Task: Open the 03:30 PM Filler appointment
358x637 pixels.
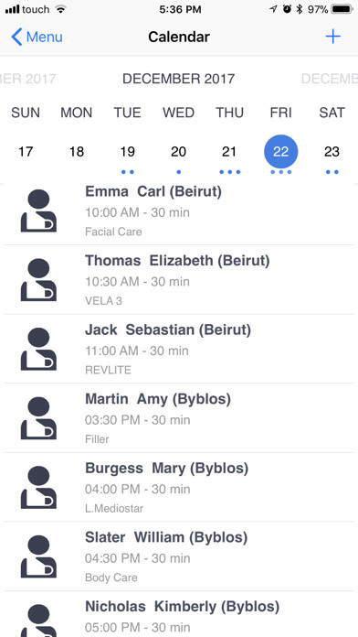Action: pos(179,418)
